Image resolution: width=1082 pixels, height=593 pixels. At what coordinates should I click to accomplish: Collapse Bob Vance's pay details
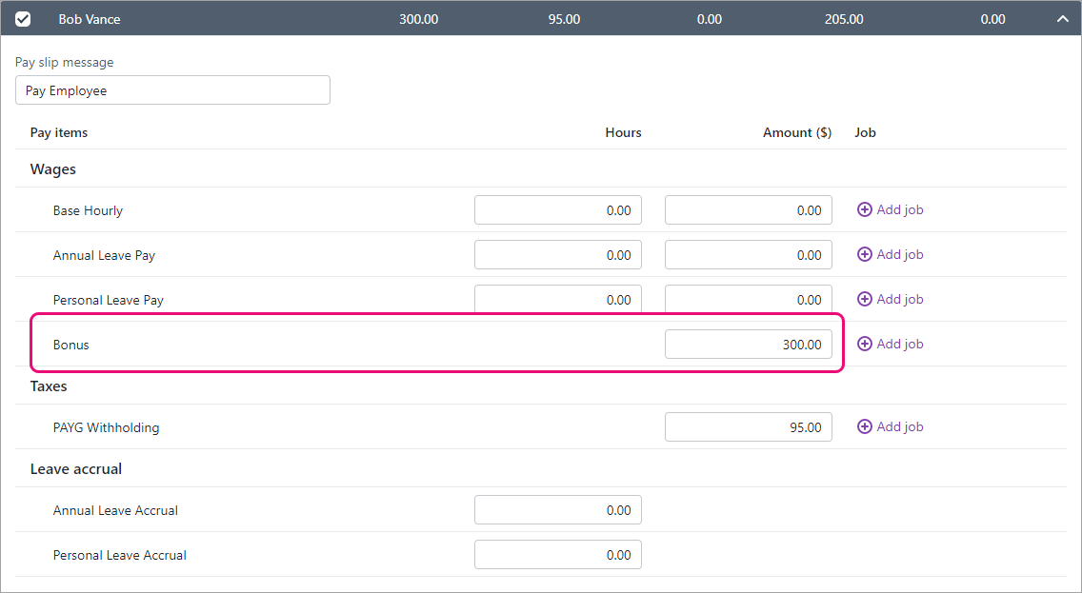1063,18
